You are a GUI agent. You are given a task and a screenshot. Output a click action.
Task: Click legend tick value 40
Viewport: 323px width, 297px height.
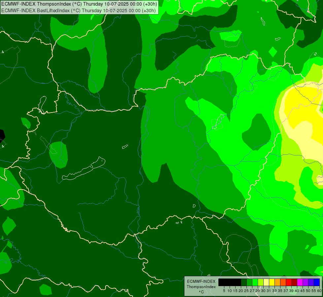(297, 291)
